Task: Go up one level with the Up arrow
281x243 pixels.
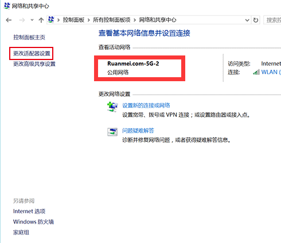Action: (41, 20)
